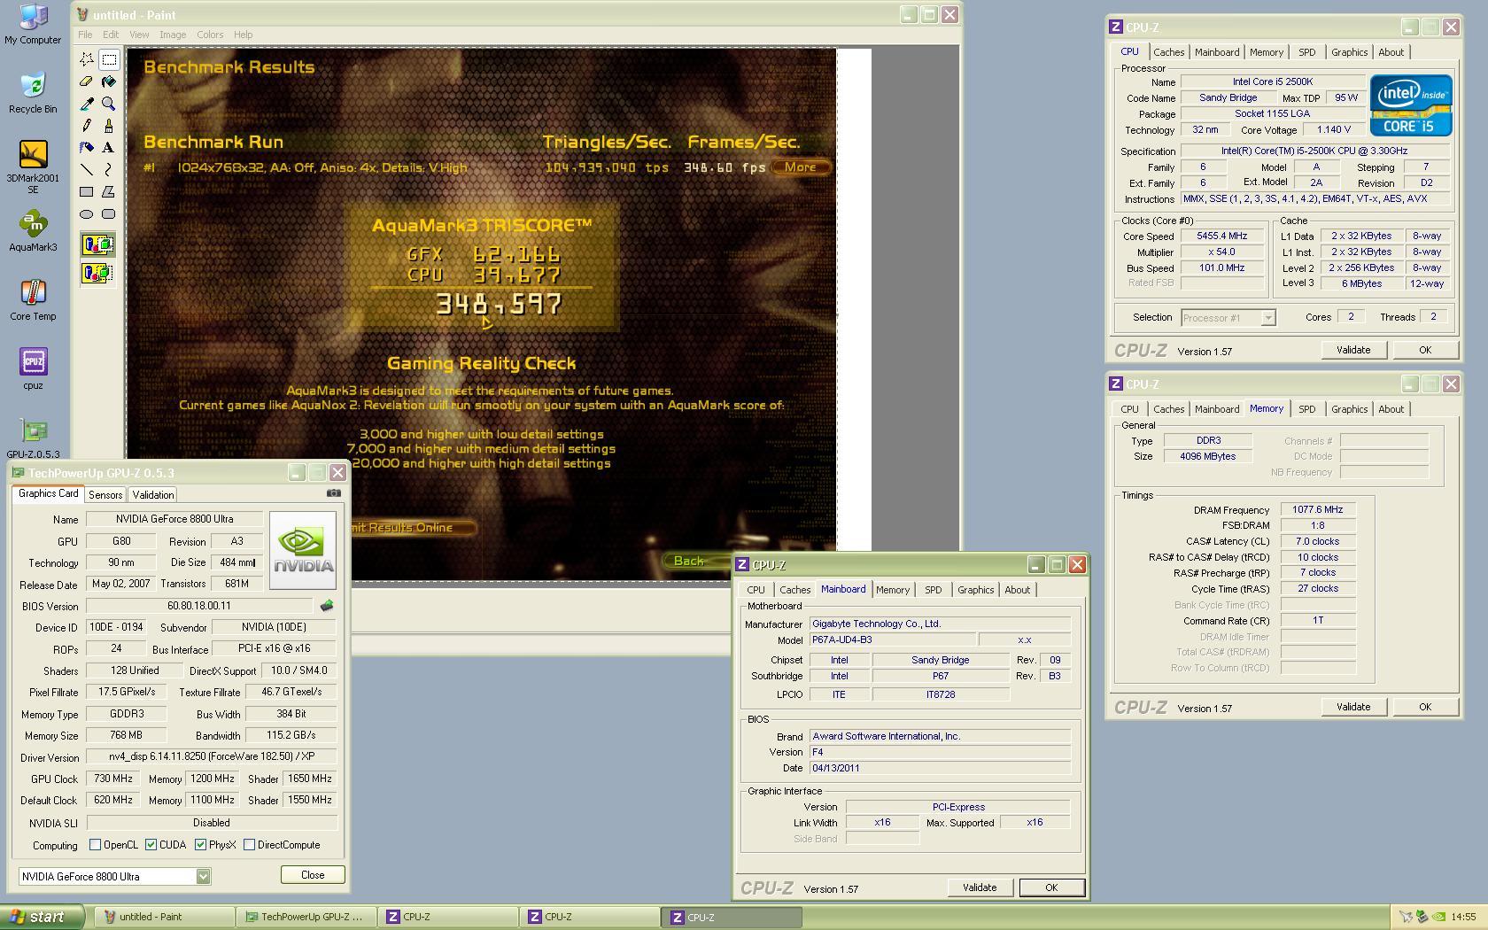This screenshot has width=1488, height=930.
Task: Click the BIOS Version field 60.80.18.00.11
Action: pos(198,606)
